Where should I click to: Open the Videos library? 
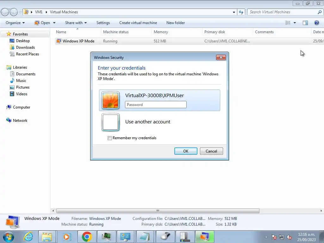[x=22, y=94]
